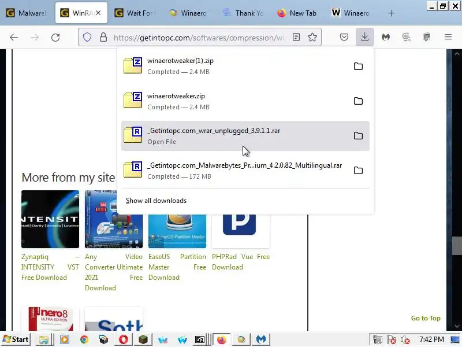Click the muted volume tray icon
Viewport: 462px width, 347px height.
coord(405,339)
